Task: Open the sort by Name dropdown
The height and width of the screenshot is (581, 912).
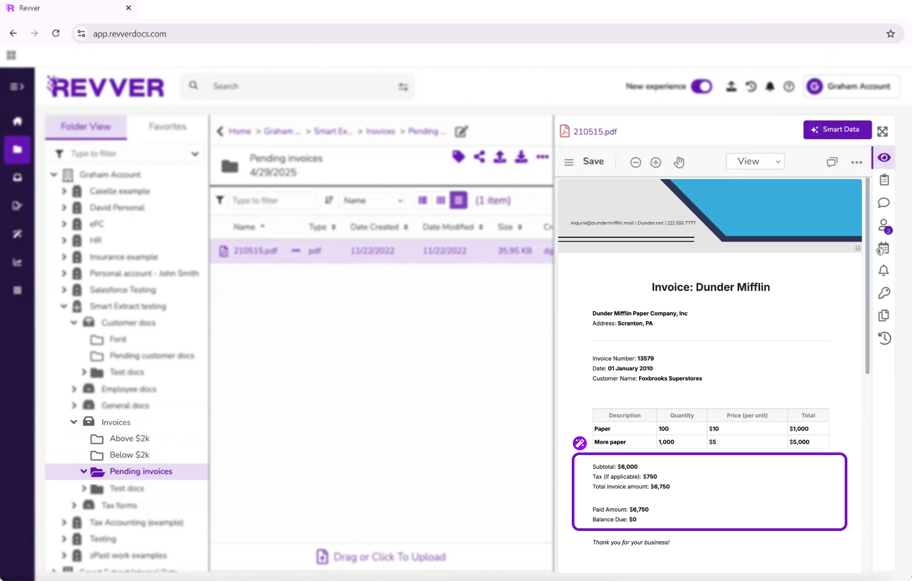Action: (x=374, y=201)
